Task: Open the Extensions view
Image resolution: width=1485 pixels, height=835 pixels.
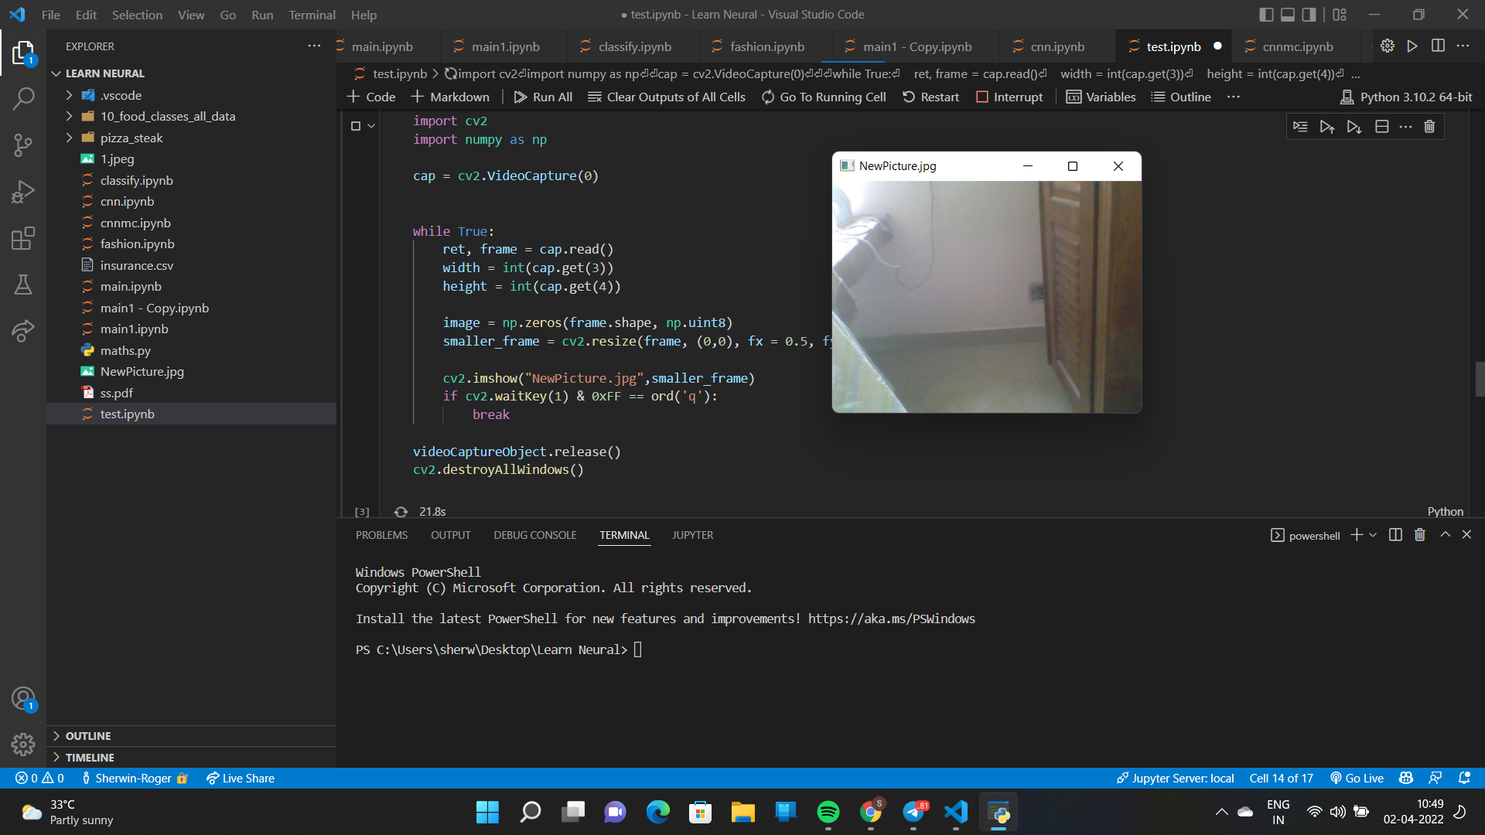Action: 23,238
